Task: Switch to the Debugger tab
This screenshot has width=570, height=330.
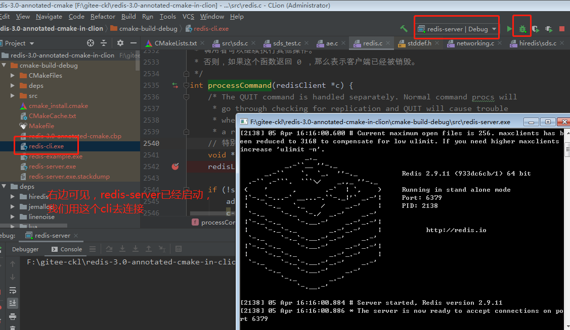Action: tap(25, 249)
